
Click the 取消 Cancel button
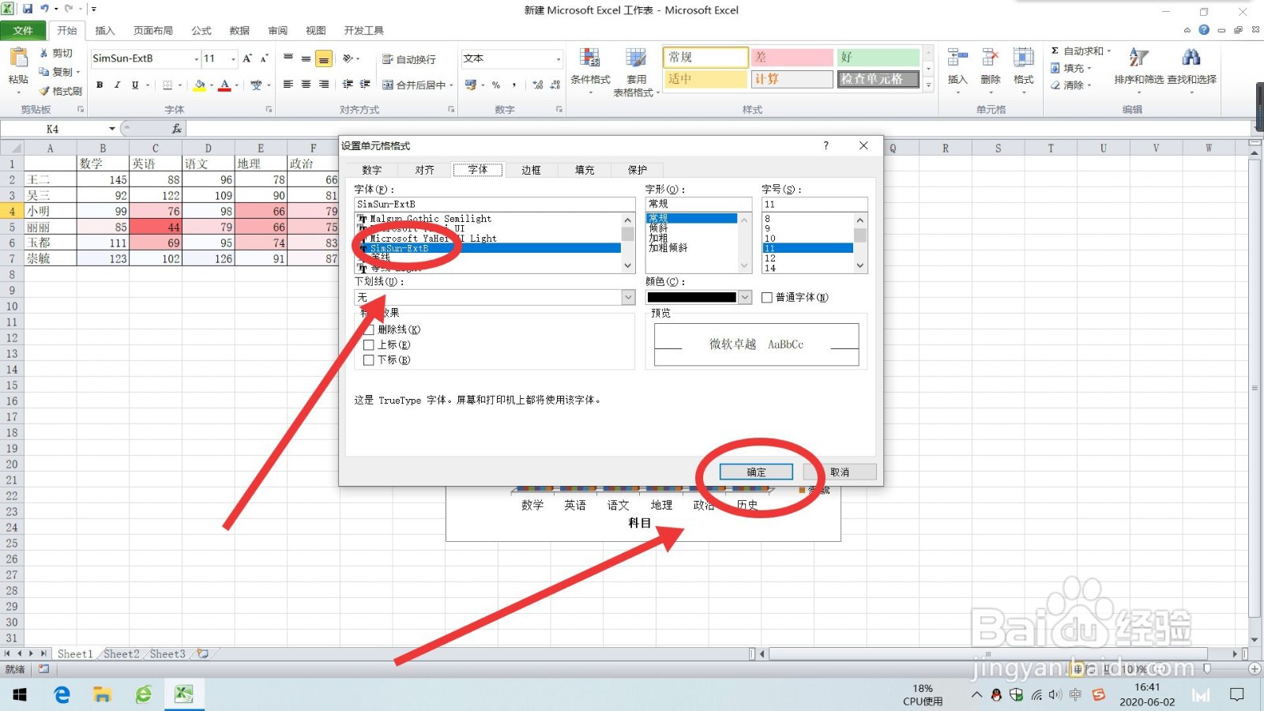pos(840,472)
